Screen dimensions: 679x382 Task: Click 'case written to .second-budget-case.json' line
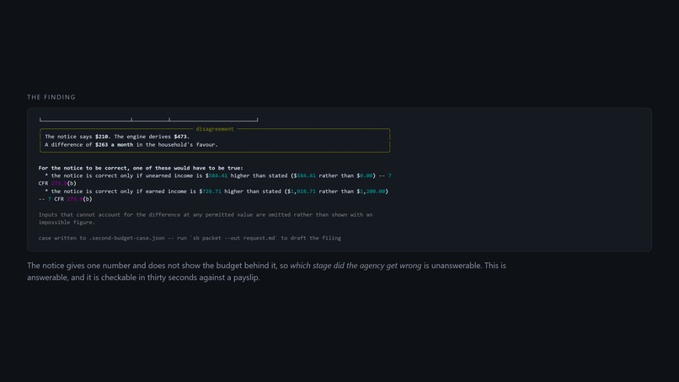[190, 238]
